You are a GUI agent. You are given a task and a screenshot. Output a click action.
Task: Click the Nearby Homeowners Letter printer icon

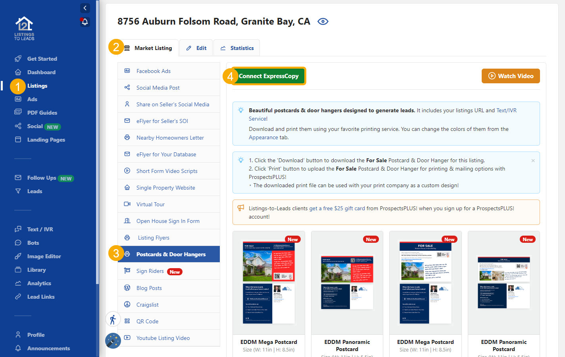point(127,138)
